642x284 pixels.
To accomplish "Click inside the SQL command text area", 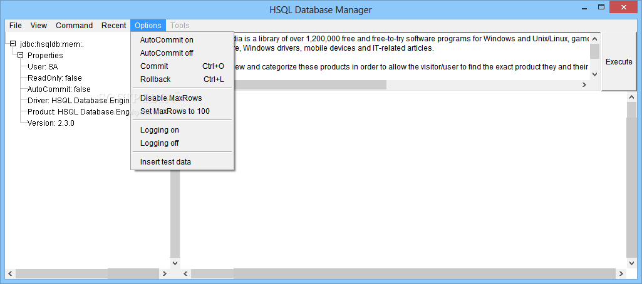I will pos(412,56).
